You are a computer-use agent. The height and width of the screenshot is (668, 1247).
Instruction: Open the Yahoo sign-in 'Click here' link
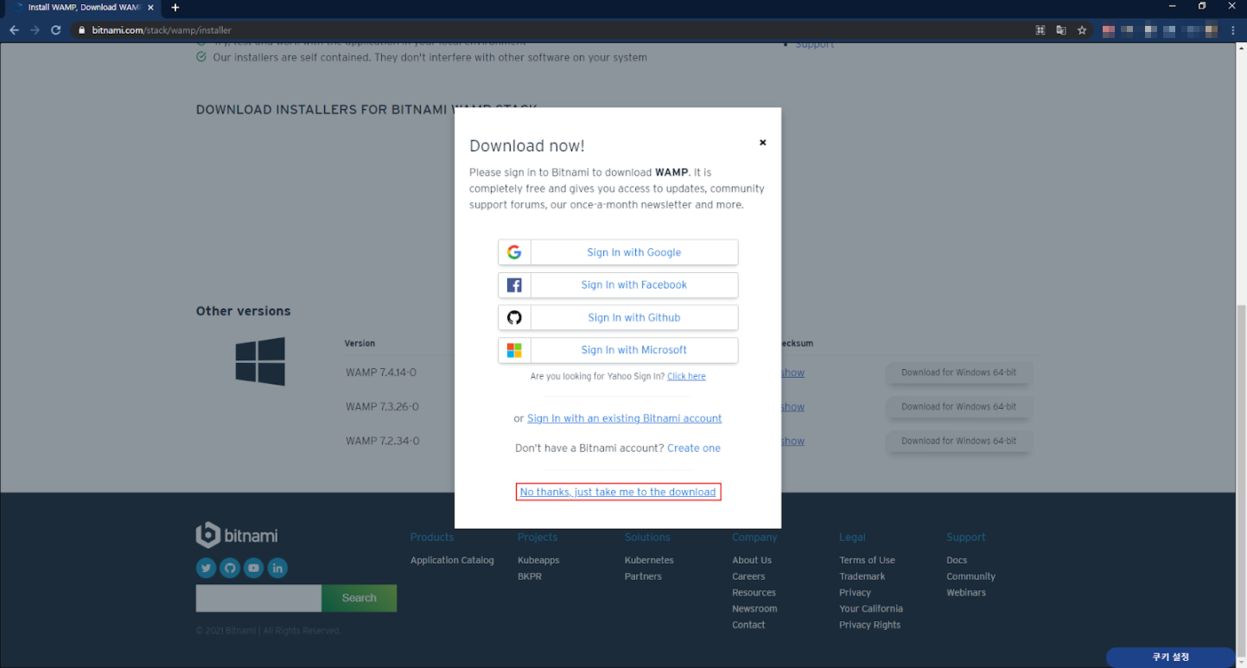[x=686, y=377]
